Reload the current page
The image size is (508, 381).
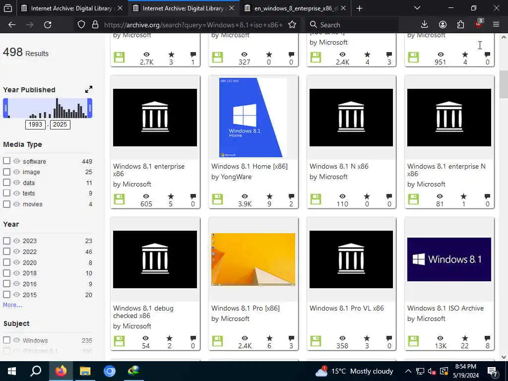(x=48, y=25)
